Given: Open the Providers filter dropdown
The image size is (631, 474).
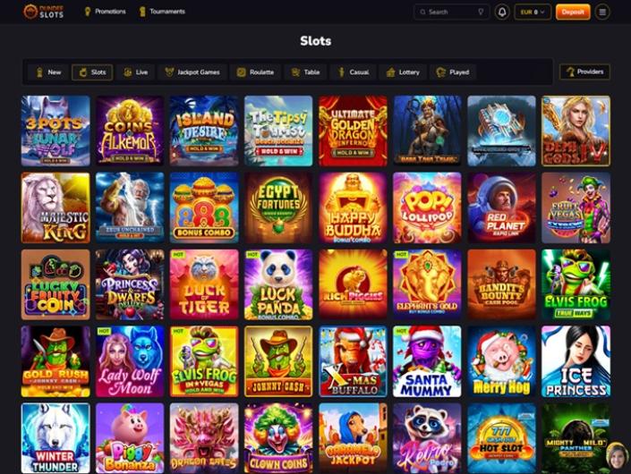Looking at the screenshot, I should click(584, 72).
